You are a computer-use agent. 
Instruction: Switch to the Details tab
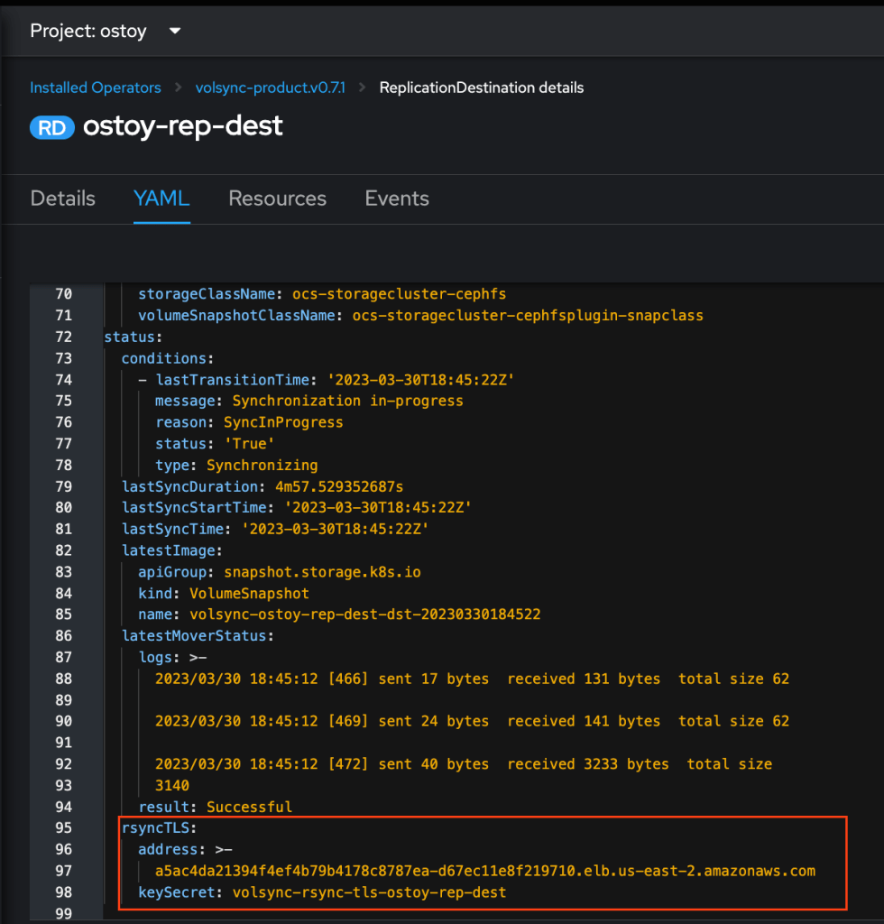pyautogui.click(x=62, y=199)
